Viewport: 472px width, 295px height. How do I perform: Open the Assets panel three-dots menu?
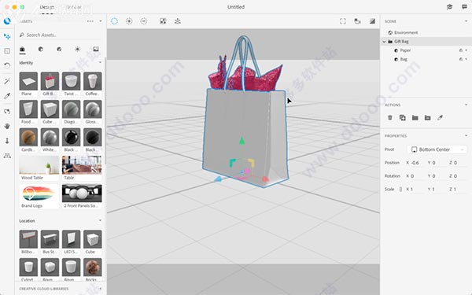(90, 21)
